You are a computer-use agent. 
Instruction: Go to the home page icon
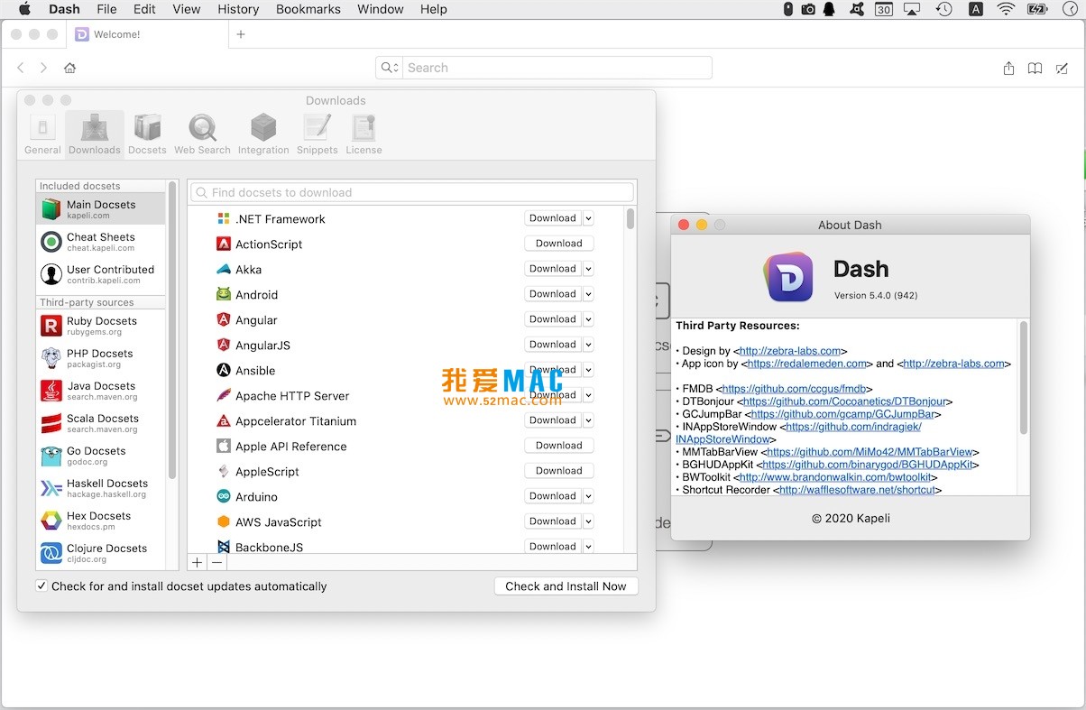tap(69, 68)
